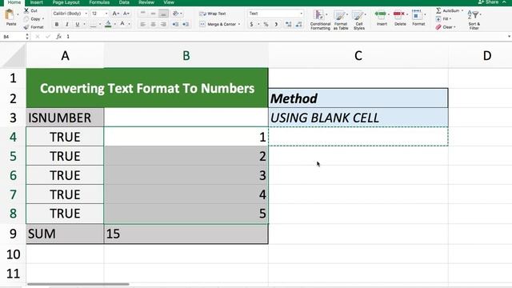
Task: Click the Cut scissors icon
Action: (26, 10)
